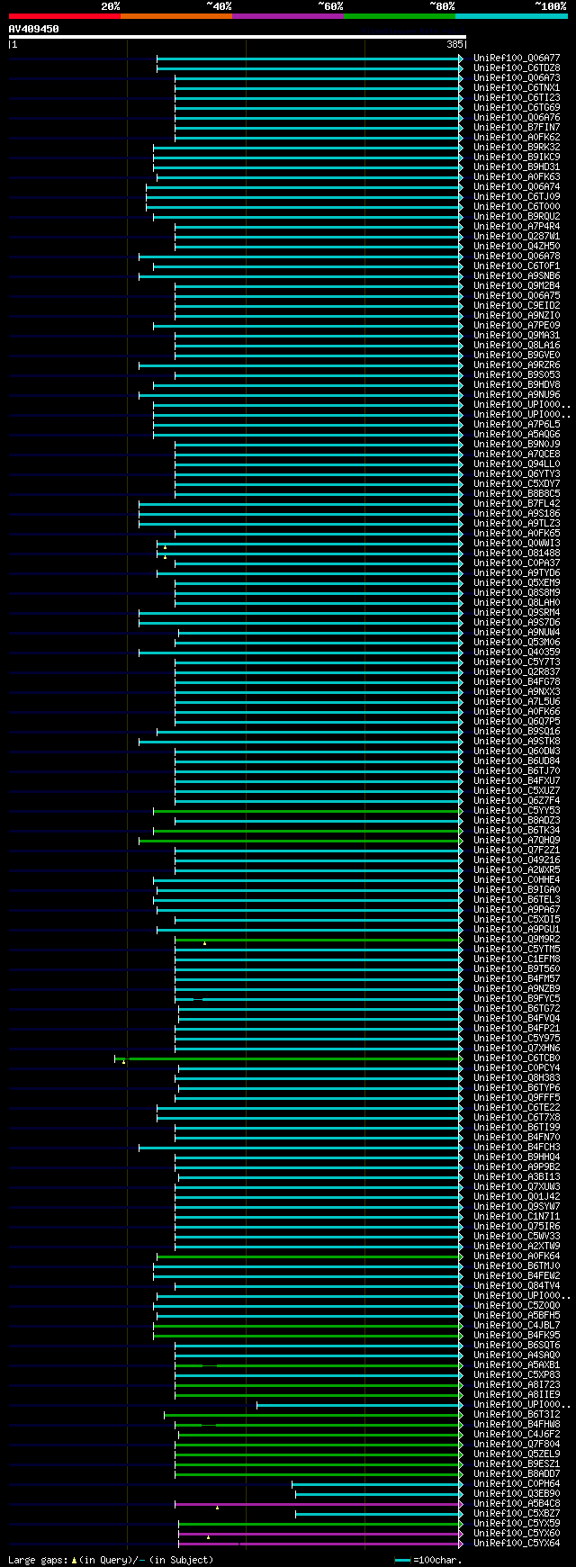Click the cyan =100char. scale bar legend
Viewport: 576px width, 1567px height.
(429, 1560)
